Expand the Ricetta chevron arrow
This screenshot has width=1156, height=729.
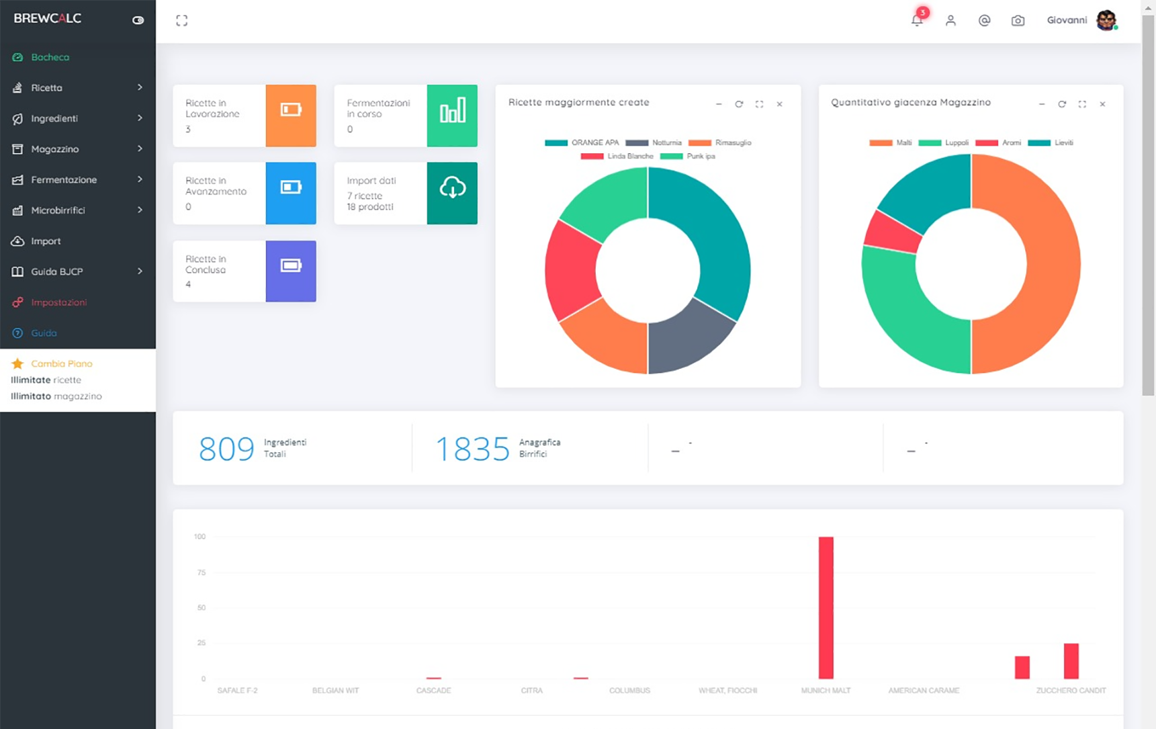click(x=140, y=87)
